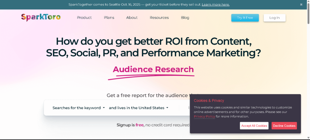Open the Product menu item
This screenshot has width=310, height=140.
click(84, 17)
